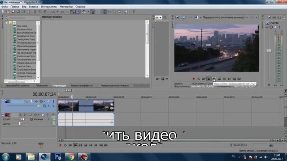Select the Сжатие Sony transition

24,66
